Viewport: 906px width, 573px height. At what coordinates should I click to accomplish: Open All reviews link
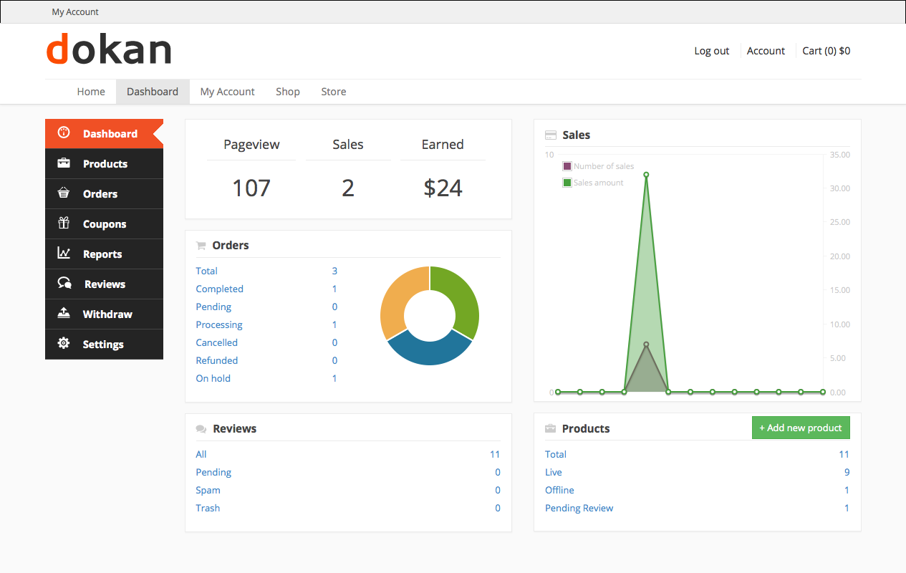point(201,454)
